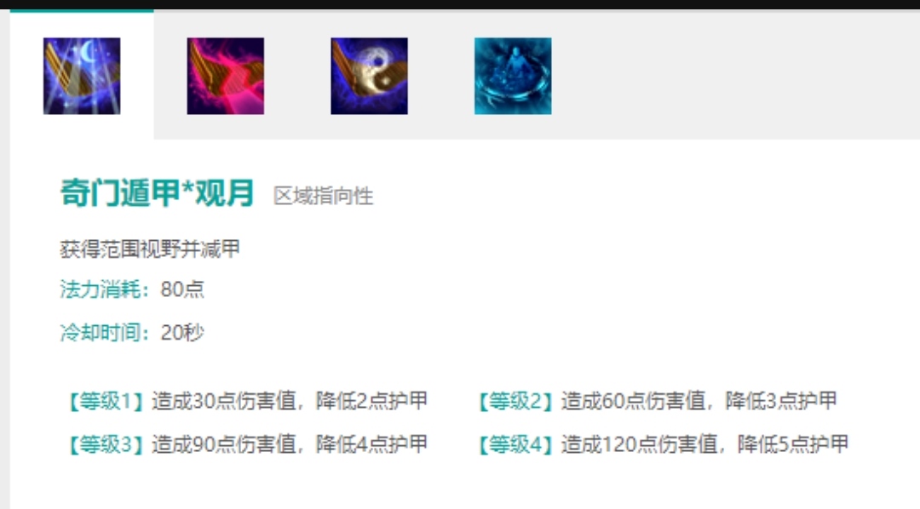Click the skill title 奇门遁甲*观月
920x509 pixels.
pos(157,193)
